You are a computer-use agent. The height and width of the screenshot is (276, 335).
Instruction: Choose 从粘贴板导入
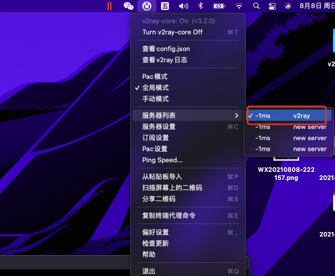(188, 176)
